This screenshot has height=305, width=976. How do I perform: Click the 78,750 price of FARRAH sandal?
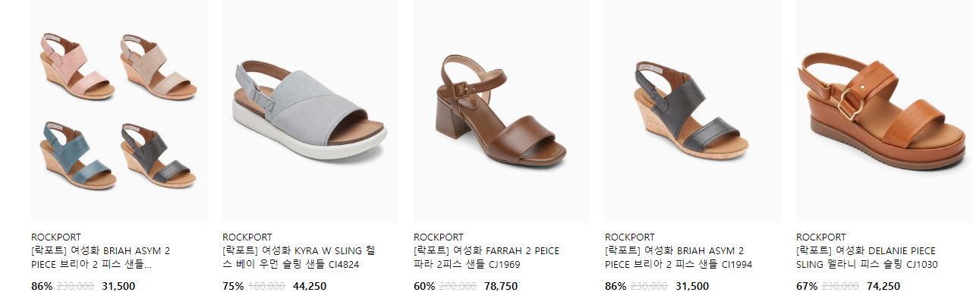point(501,286)
